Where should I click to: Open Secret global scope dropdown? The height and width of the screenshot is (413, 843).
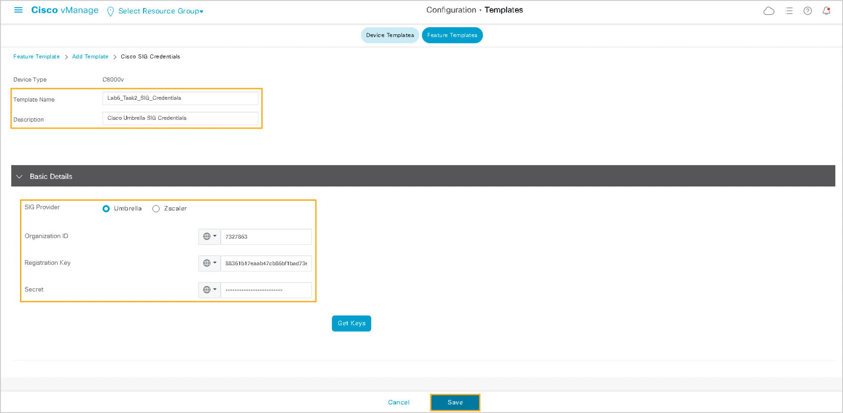pyautogui.click(x=209, y=290)
